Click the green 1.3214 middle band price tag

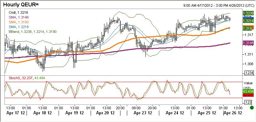pos(248,21)
